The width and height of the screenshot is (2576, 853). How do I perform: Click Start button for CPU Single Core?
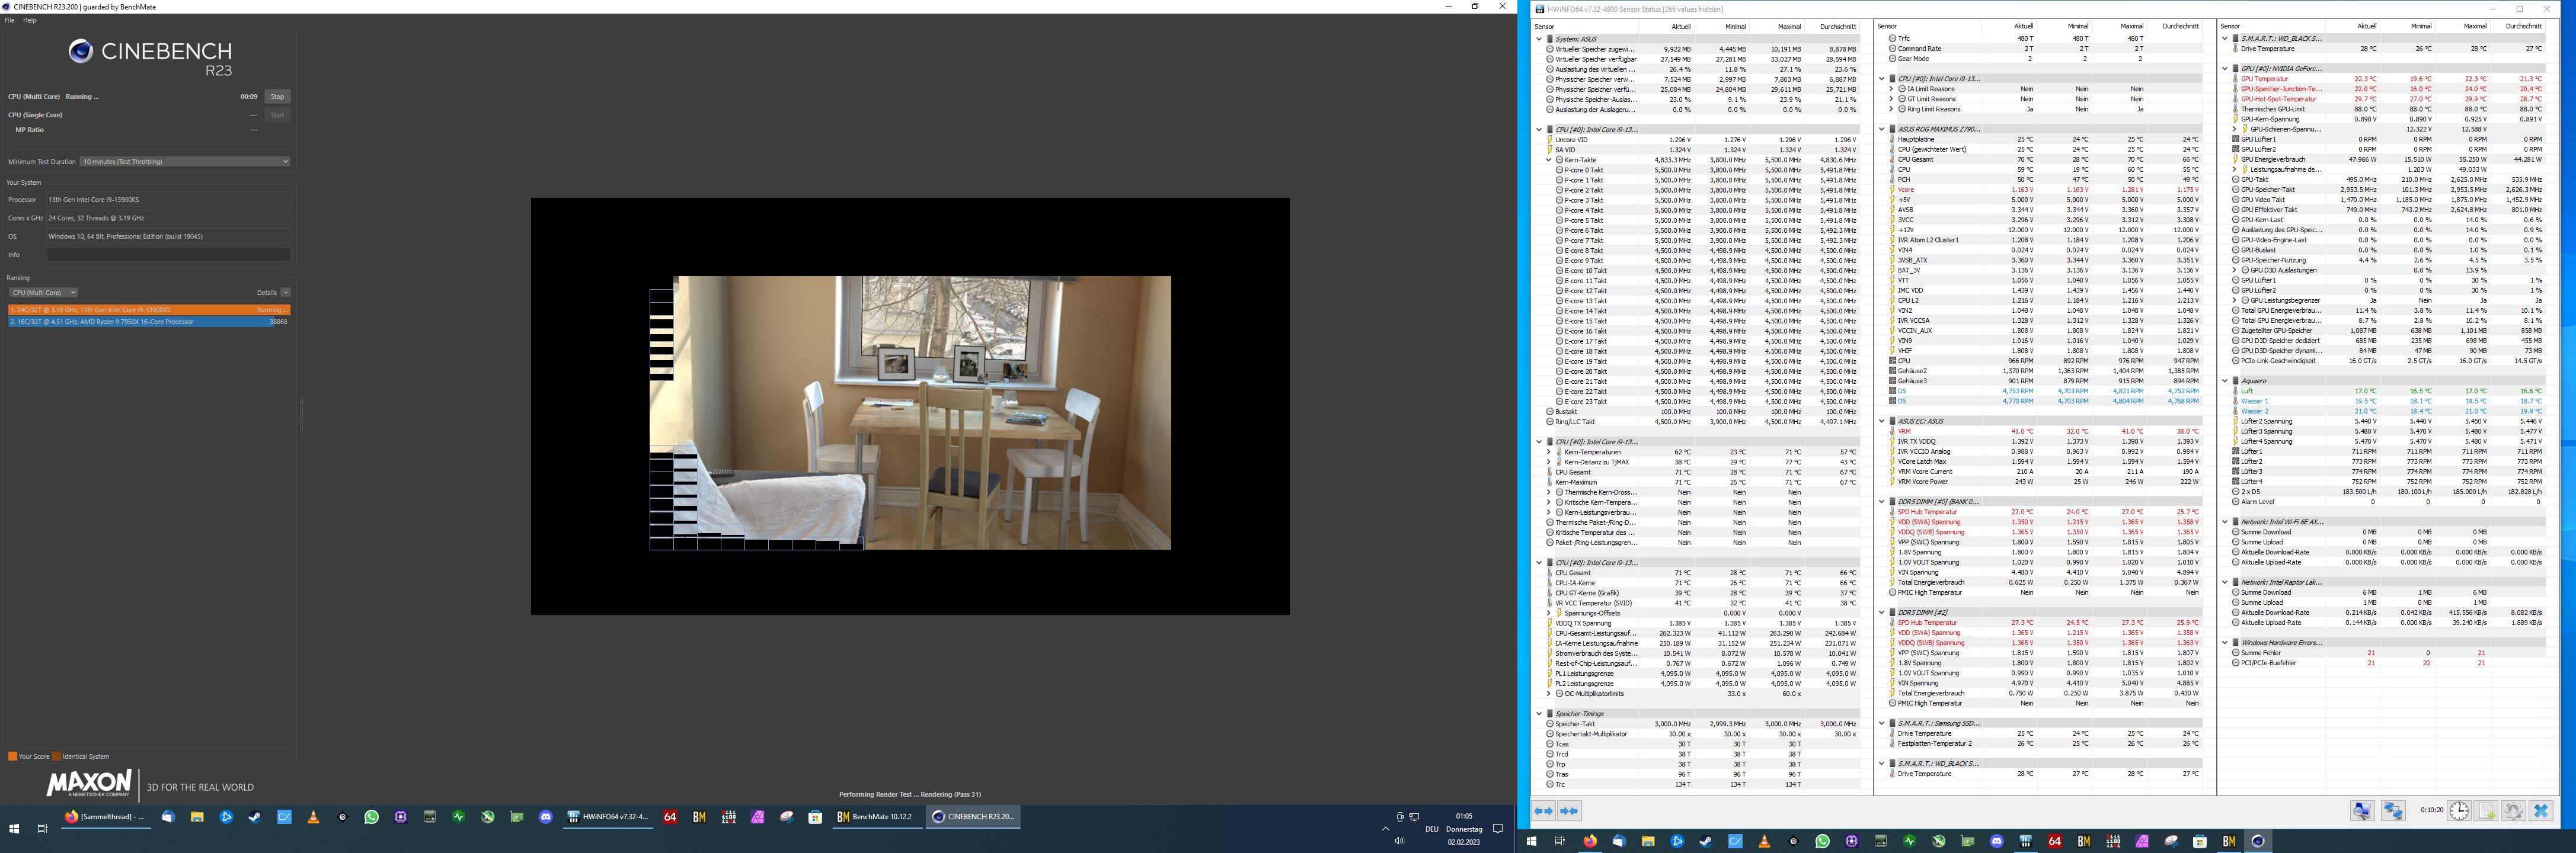tap(277, 115)
